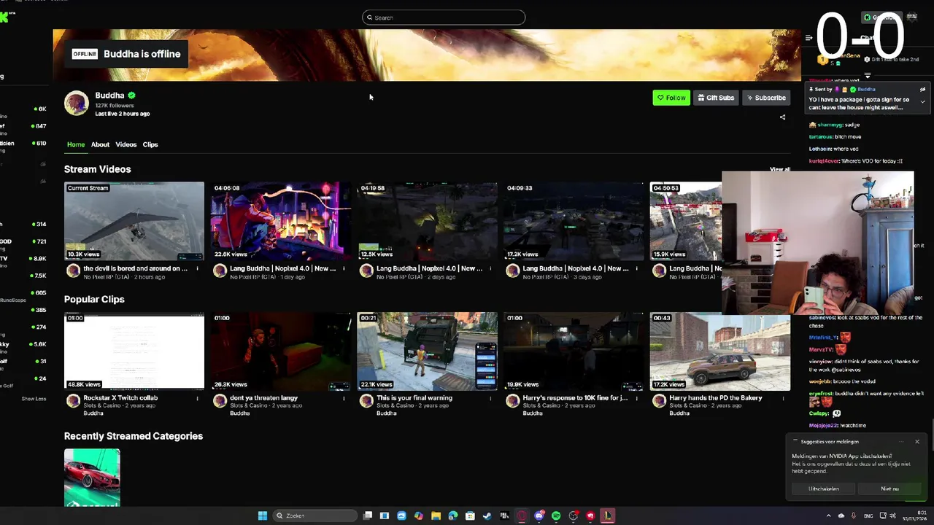Click avatar beside 'Rockstar X Twitch collab' clip
934x525 pixels.
pyautogui.click(x=73, y=401)
